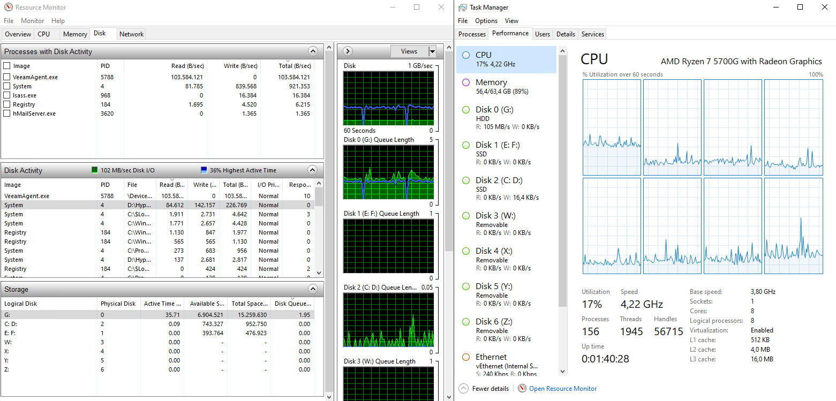Viewport: 836px width, 401px height.
Task: Click the Disk 2 (C: D:) Queue Length graph
Action: pyautogui.click(x=388, y=320)
